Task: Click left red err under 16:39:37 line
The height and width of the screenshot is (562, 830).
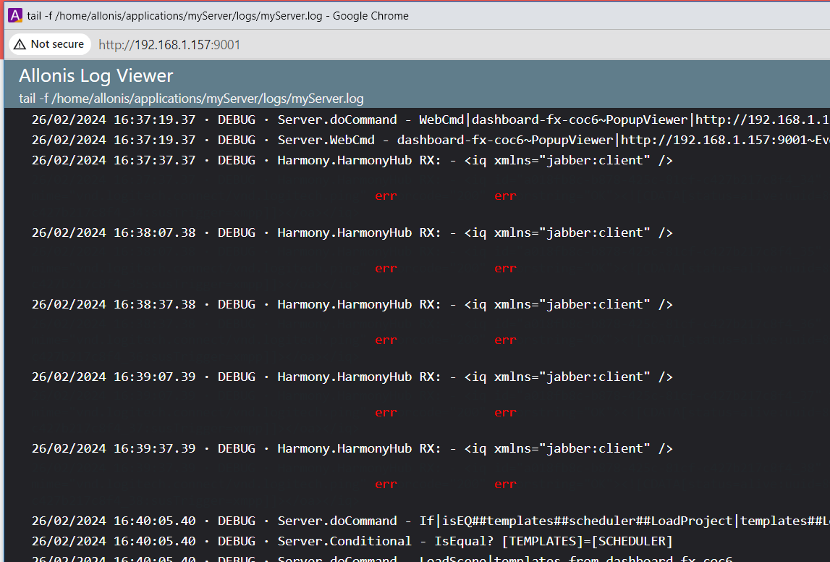Action: pos(386,485)
